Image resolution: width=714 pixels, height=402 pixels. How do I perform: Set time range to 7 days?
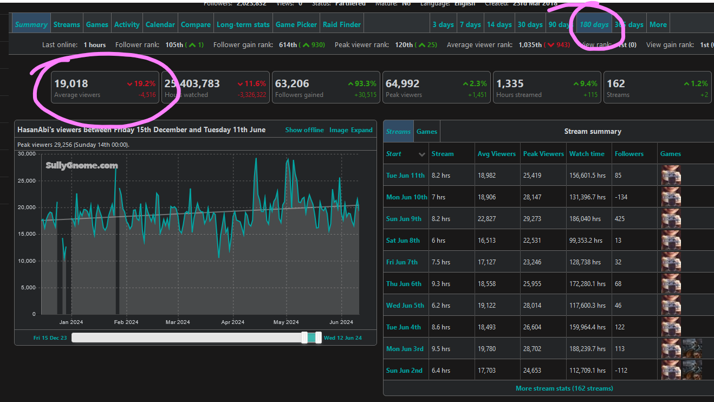tap(470, 24)
